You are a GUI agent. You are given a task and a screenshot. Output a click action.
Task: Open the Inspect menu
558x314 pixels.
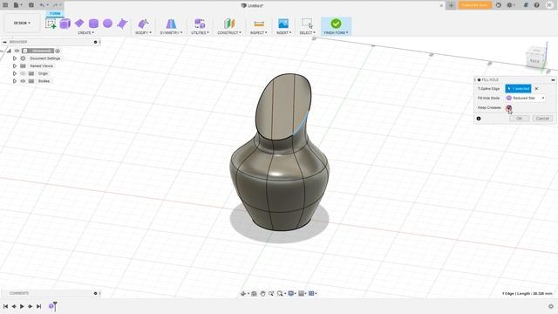pos(259,33)
